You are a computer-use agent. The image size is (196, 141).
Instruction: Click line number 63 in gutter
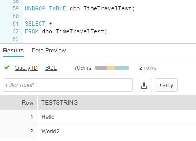(16, 39)
